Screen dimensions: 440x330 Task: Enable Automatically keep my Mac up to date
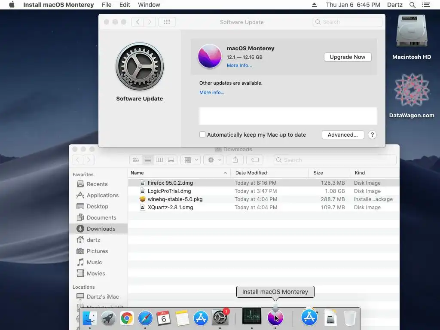tap(202, 134)
